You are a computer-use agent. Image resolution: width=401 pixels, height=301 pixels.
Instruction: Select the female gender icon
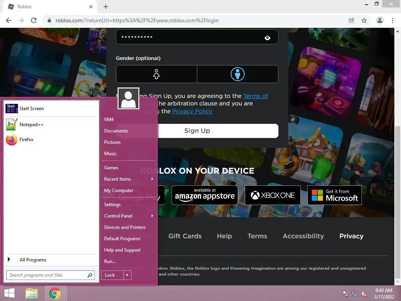point(157,74)
